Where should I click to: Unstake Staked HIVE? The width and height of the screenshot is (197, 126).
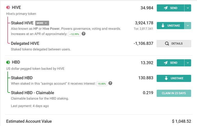[x=171, y=26]
